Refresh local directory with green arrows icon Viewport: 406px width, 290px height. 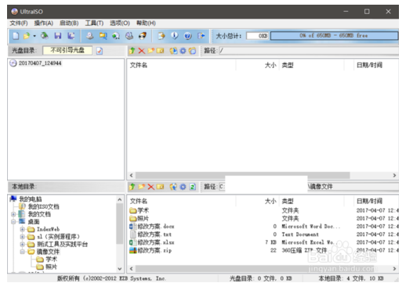pos(193,187)
